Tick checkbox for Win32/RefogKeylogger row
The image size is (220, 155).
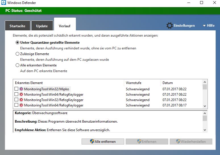16,100
